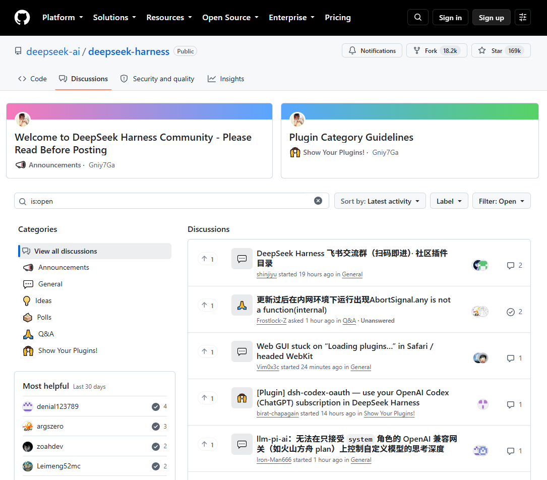Click the Notifications button

pos(372,50)
